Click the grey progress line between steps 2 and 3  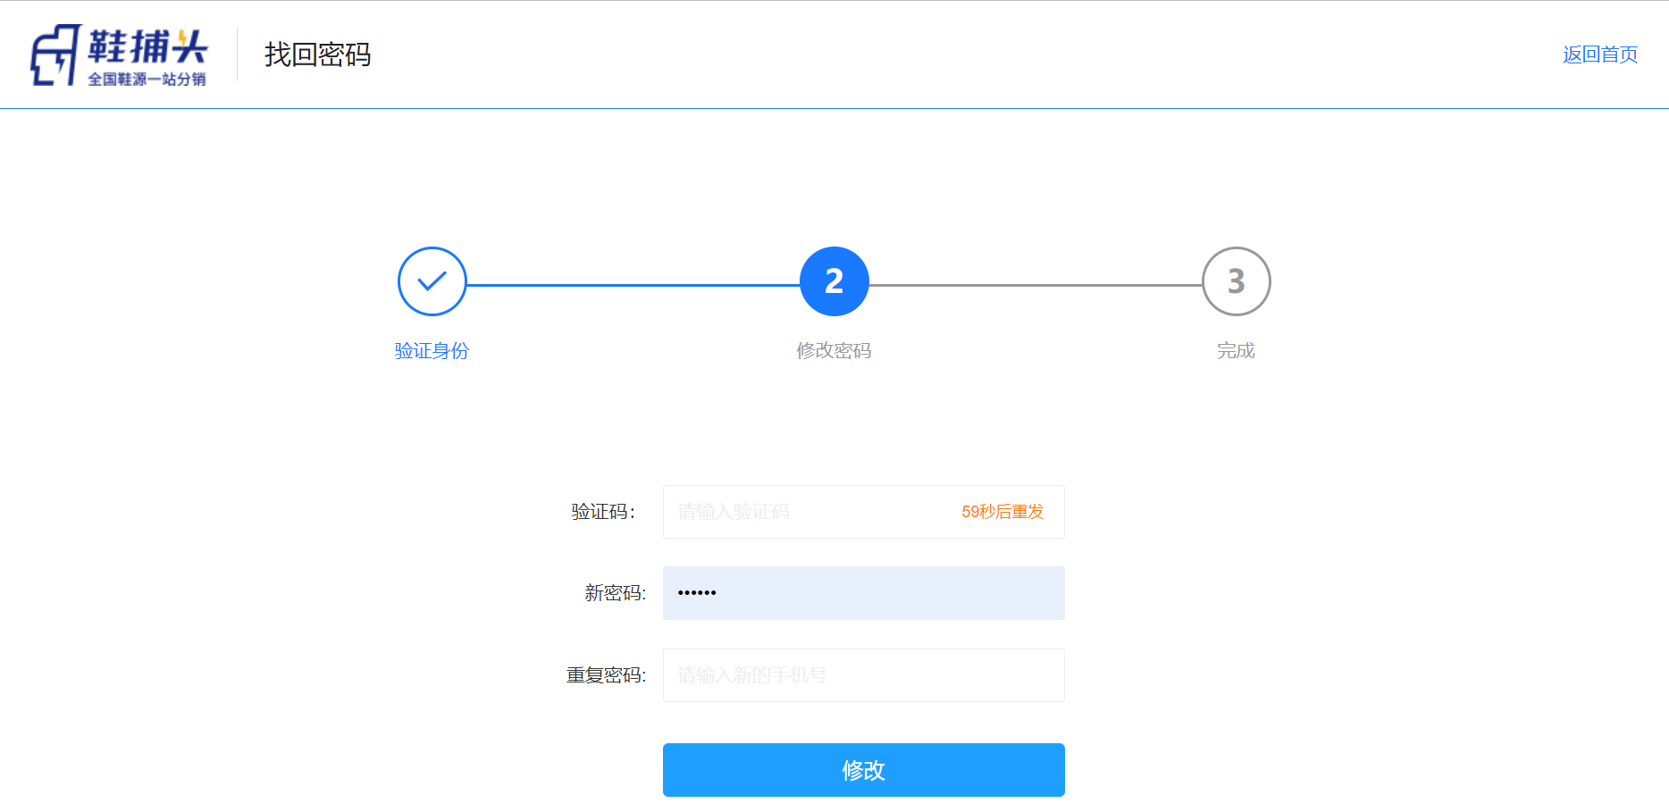(x=1035, y=285)
